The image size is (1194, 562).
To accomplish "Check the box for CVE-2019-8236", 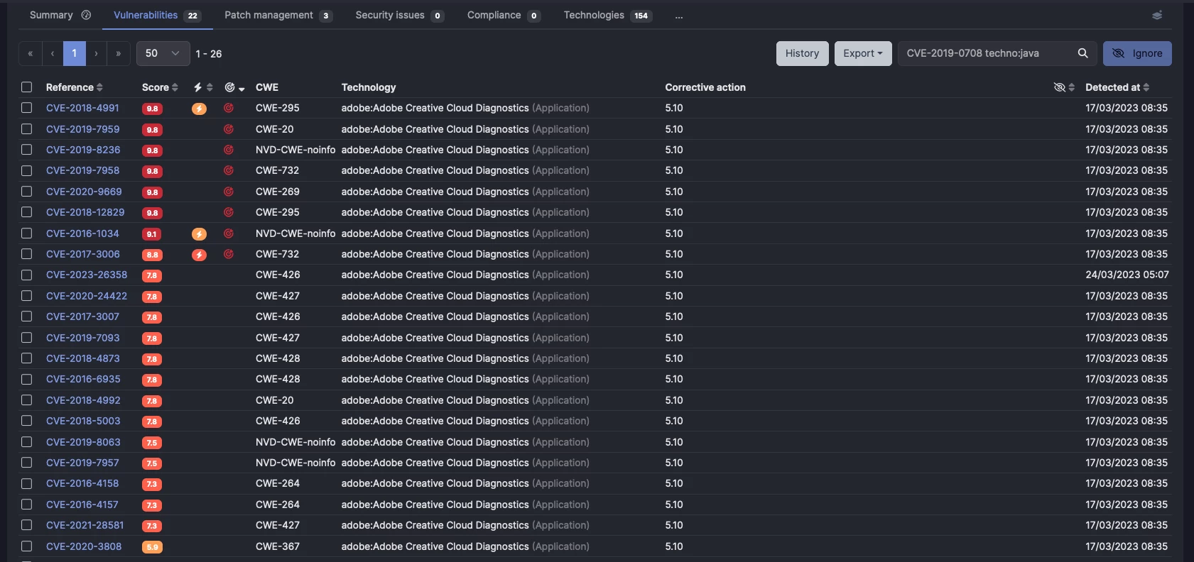I will 26,150.
